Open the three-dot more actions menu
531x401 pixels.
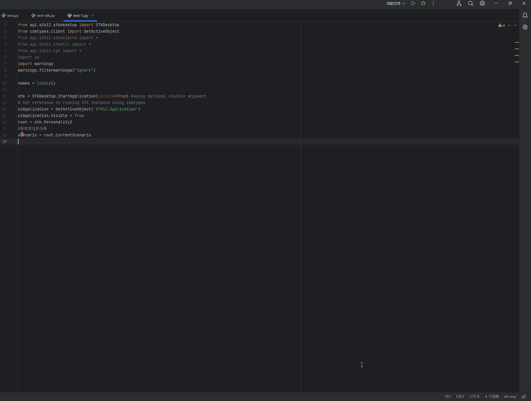(x=433, y=4)
